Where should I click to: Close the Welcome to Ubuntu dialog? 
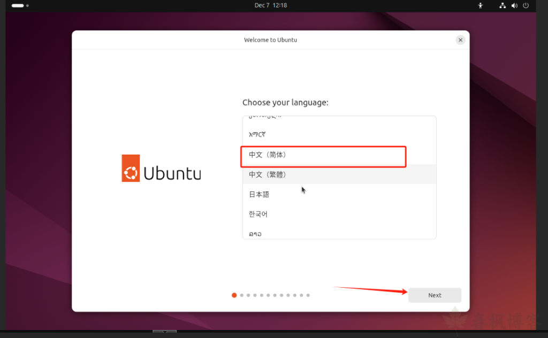(x=460, y=40)
